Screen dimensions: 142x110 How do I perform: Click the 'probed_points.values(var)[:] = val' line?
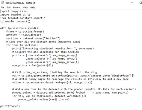pyautogui.click(x=44, y=100)
